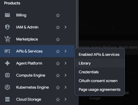Click the Cloud Storage server icon
Viewport: 138px width, 105px height.
[x=7, y=99]
